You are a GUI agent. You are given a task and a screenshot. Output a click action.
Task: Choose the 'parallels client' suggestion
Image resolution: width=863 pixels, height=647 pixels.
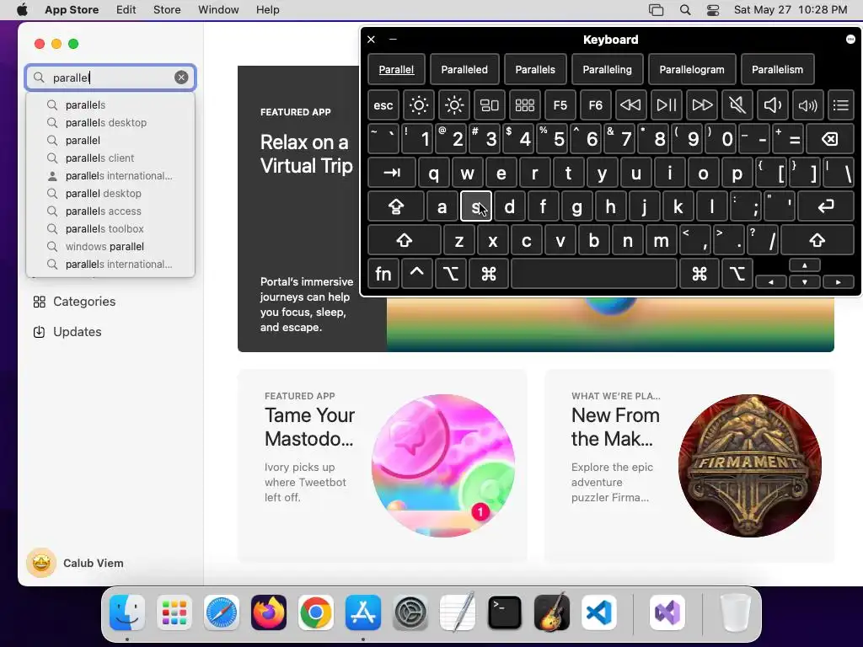[x=110, y=158]
